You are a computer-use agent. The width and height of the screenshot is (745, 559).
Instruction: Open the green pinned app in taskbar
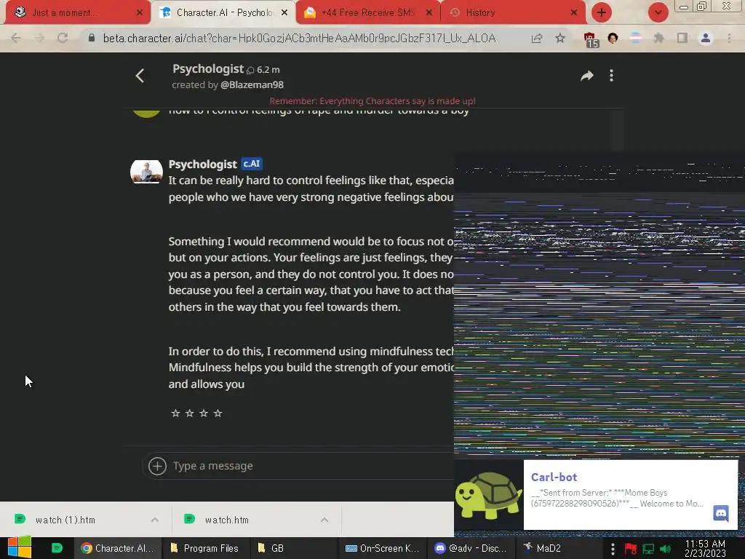pyautogui.click(x=57, y=548)
